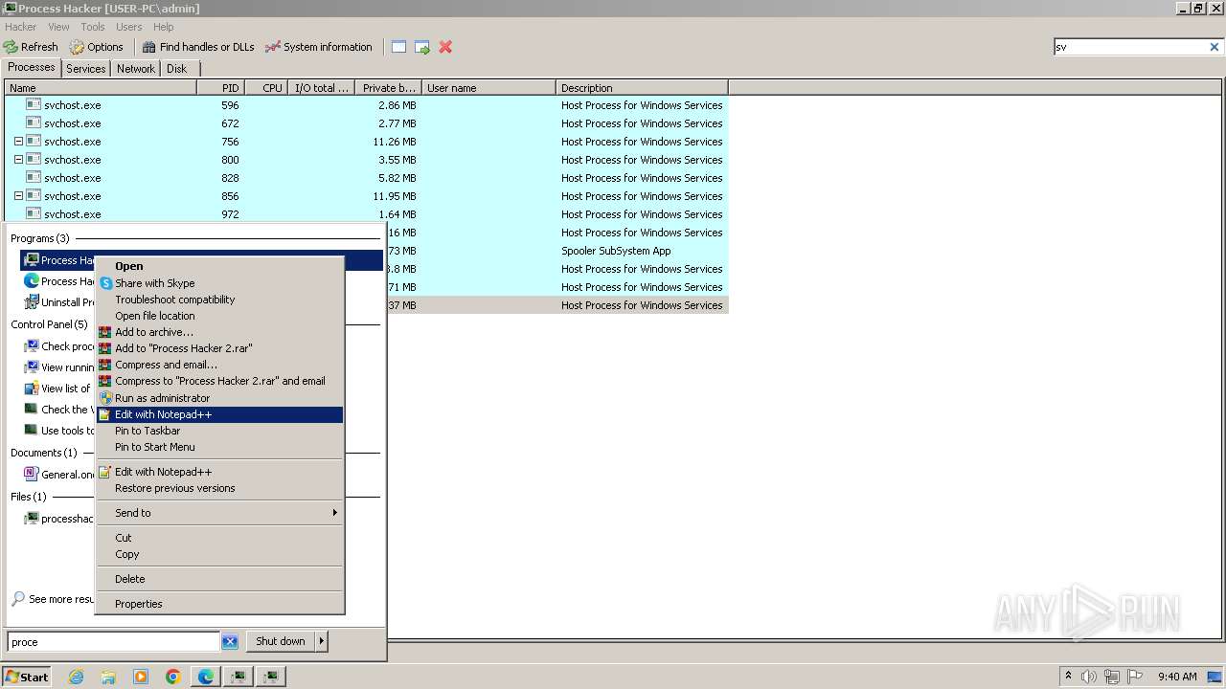Sort by the Name column header

[101, 88]
